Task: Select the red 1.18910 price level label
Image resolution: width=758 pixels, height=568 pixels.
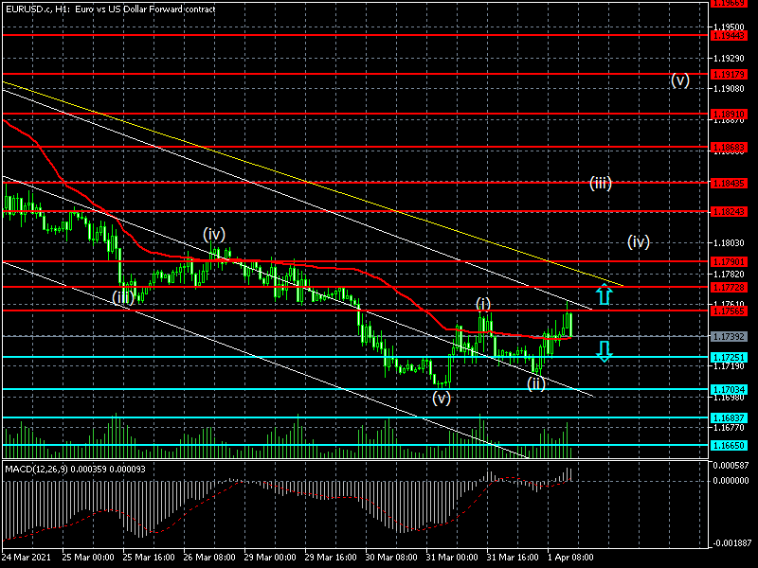Action: pyautogui.click(x=729, y=115)
